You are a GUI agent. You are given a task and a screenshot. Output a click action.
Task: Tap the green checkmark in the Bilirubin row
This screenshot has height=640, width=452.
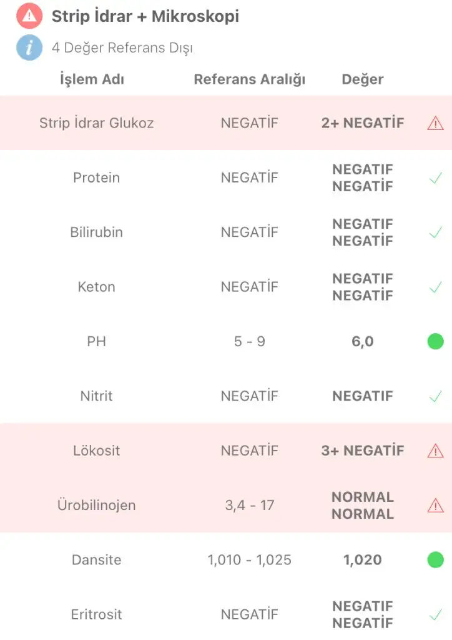coord(435,232)
